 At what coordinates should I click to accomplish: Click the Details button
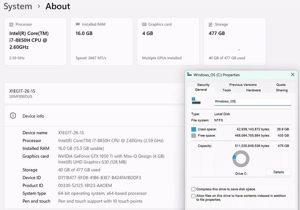click(279, 172)
